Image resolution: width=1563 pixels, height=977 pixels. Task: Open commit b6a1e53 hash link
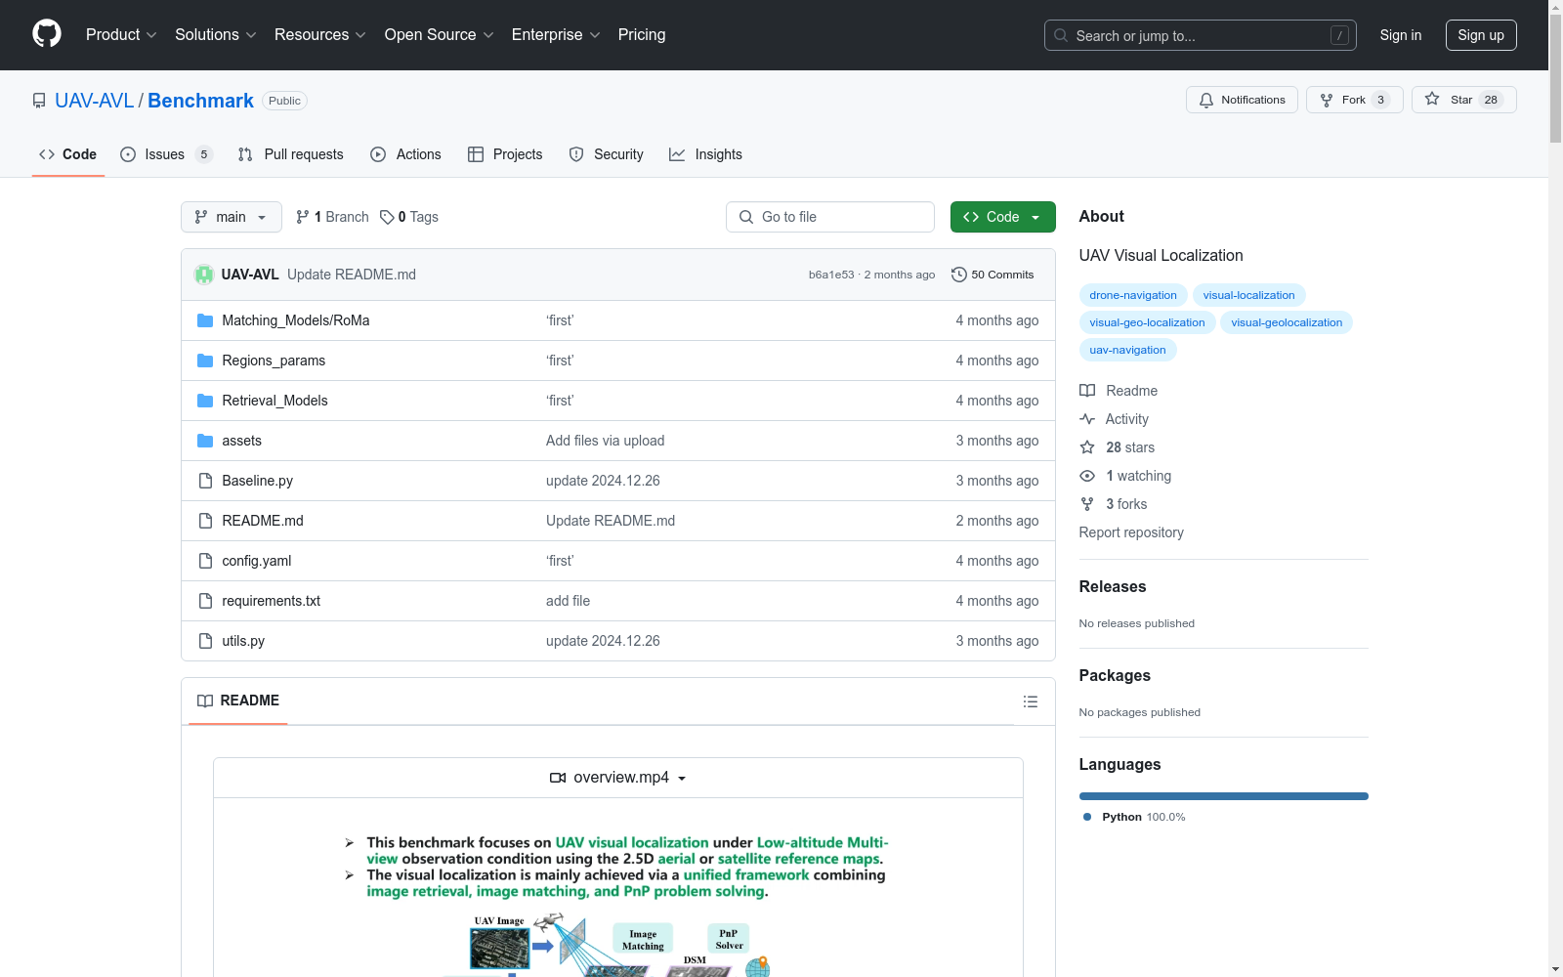831,275
